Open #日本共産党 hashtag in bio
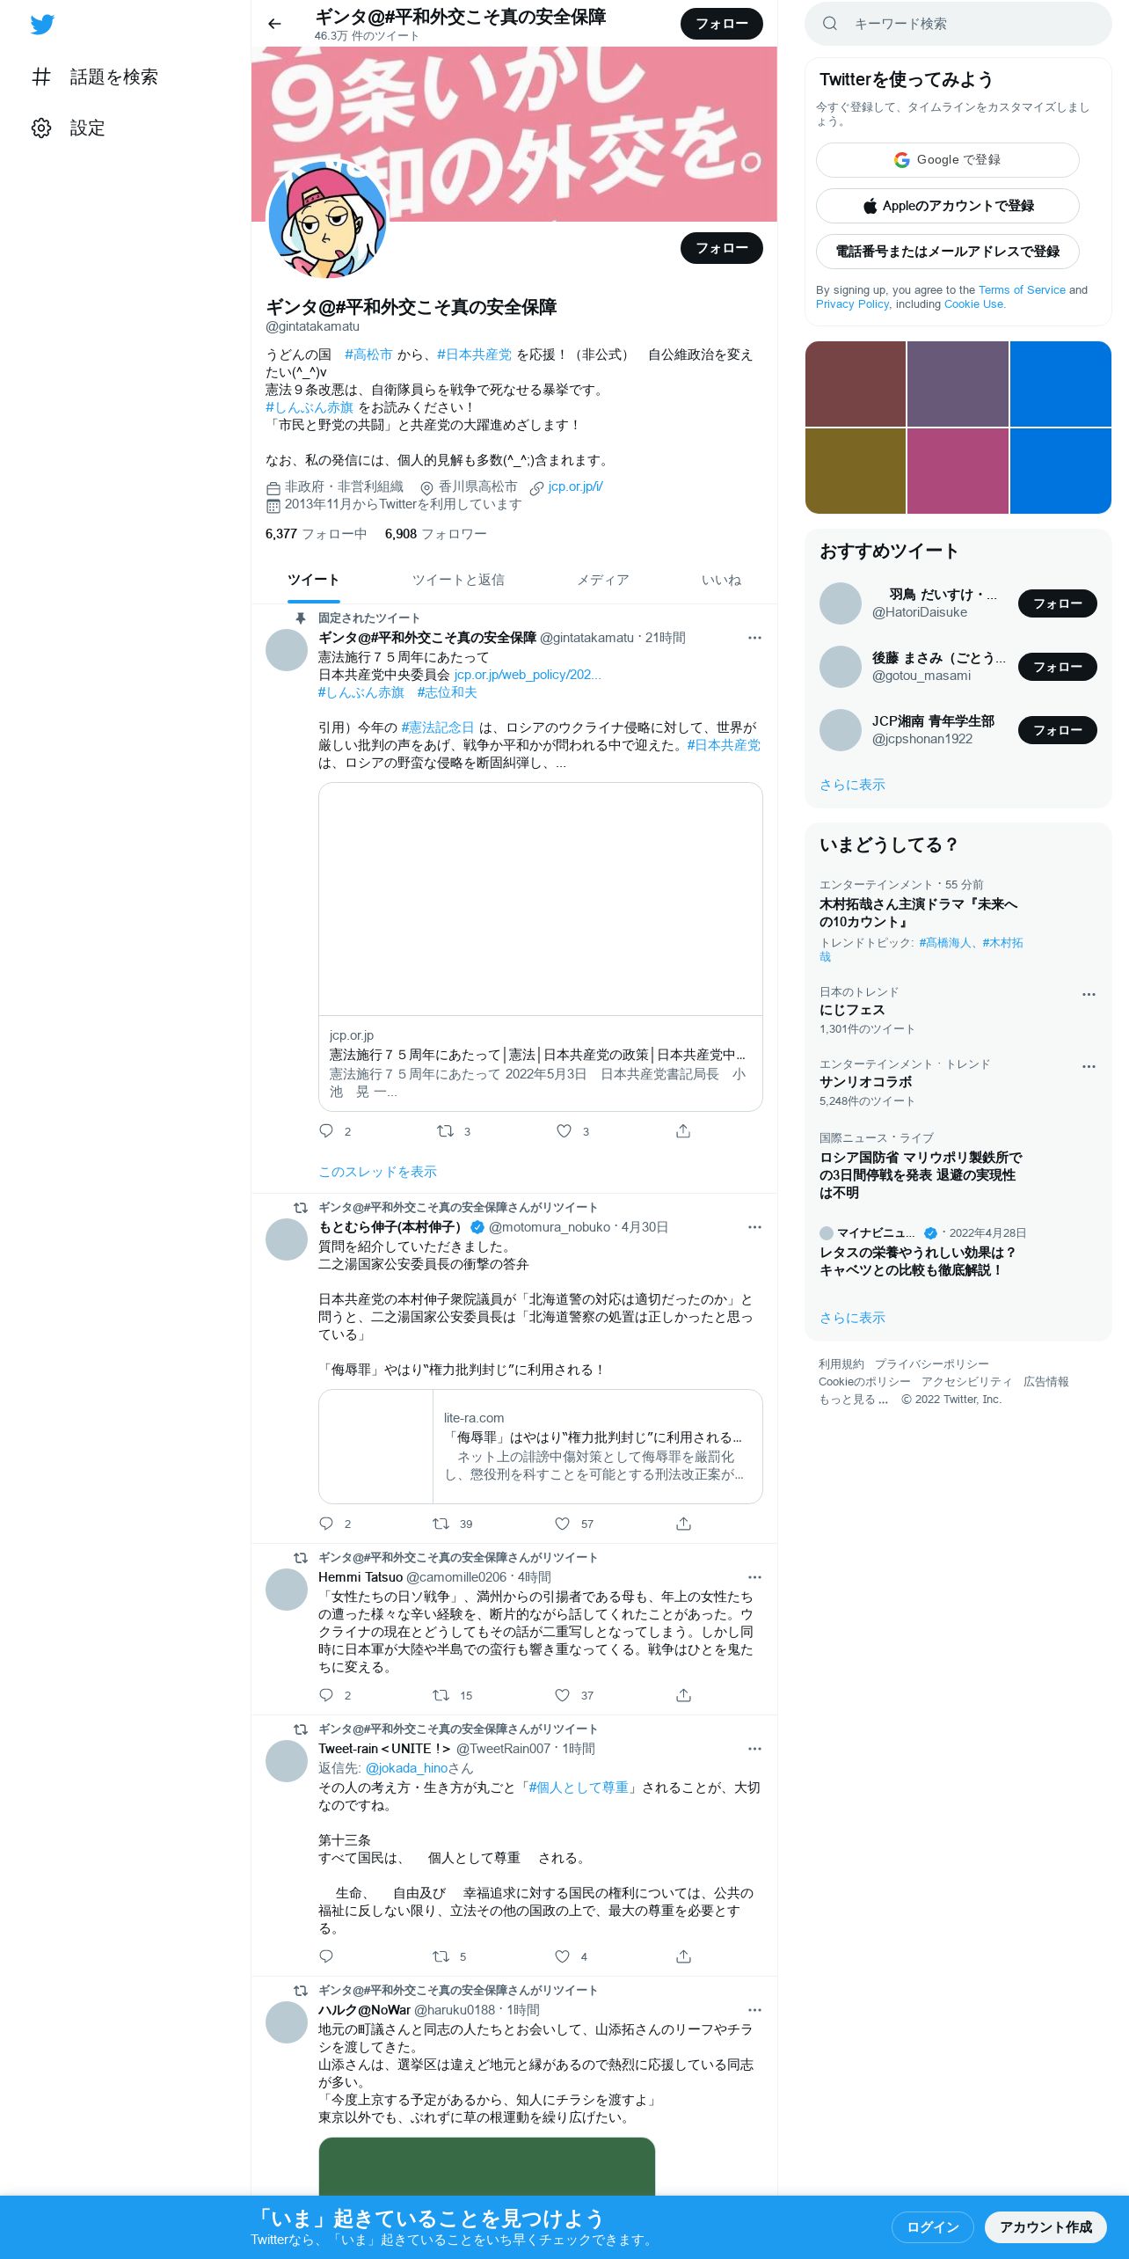This screenshot has height=2259, width=1129. coord(474,354)
